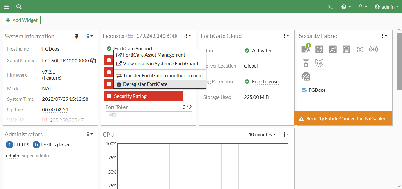Screen dimensions: 402x189
Task: Change the CPU 10 minutes time range
Action: 262,134
